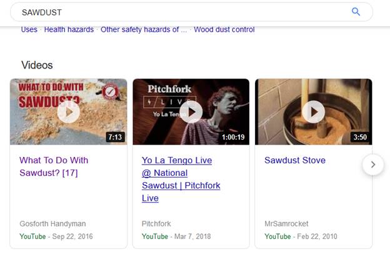This screenshot has height=273, width=390.
Task: Open the Health hazards link
Action: tap(69, 29)
